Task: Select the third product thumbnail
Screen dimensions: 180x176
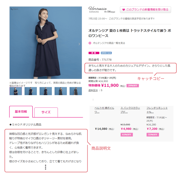Action: coord(46,91)
